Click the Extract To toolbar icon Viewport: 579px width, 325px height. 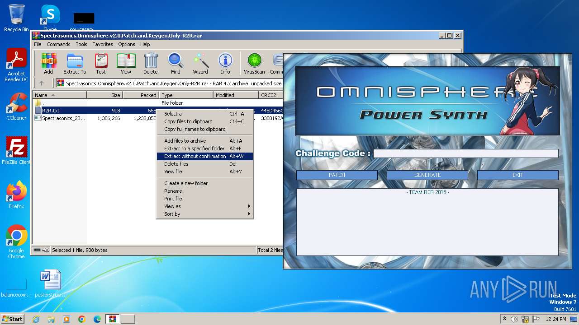click(x=75, y=63)
